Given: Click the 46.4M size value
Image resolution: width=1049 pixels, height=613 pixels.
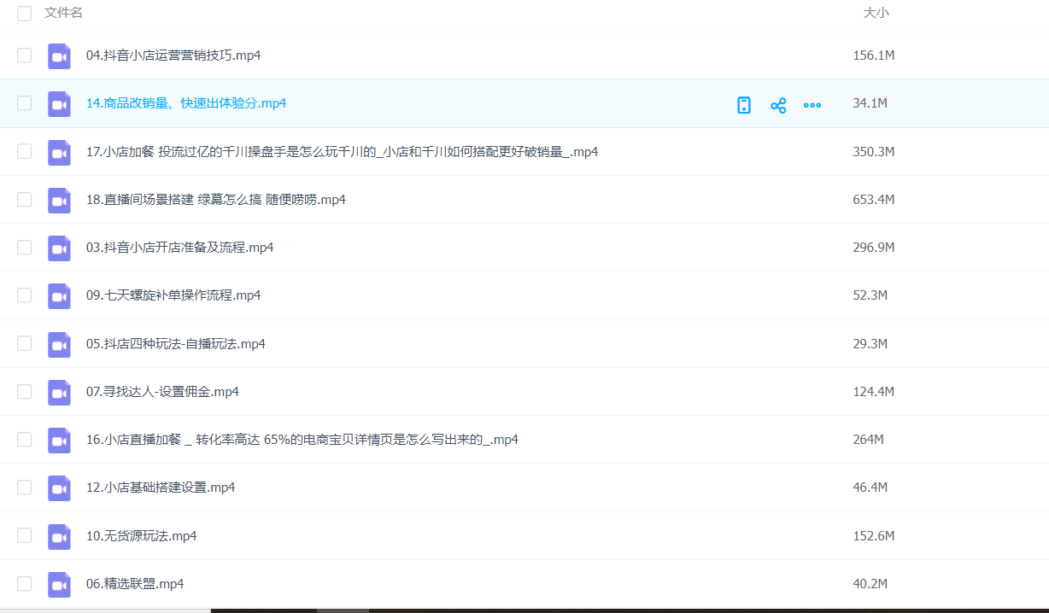Looking at the screenshot, I should tap(870, 487).
